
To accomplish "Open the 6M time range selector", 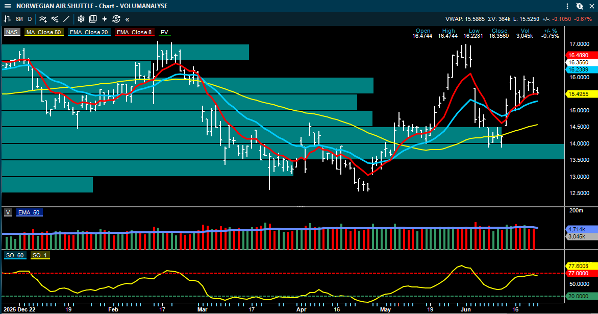I will click(x=19, y=19).
